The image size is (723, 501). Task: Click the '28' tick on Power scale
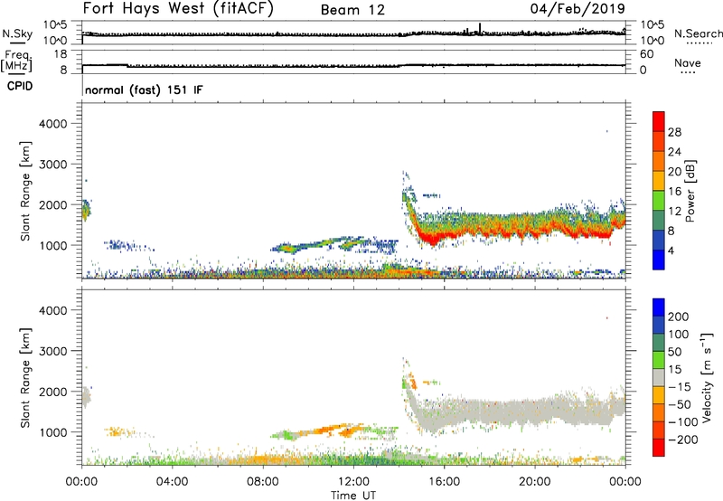coord(674,132)
